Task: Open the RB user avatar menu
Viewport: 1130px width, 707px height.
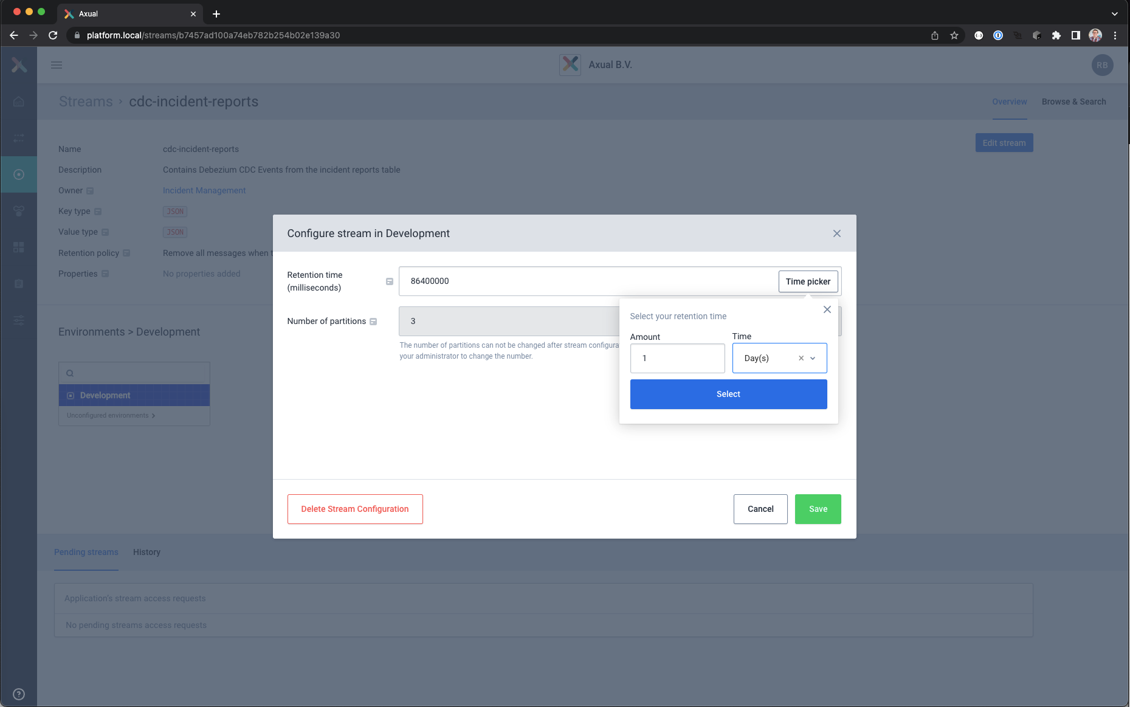Action: (x=1102, y=65)
